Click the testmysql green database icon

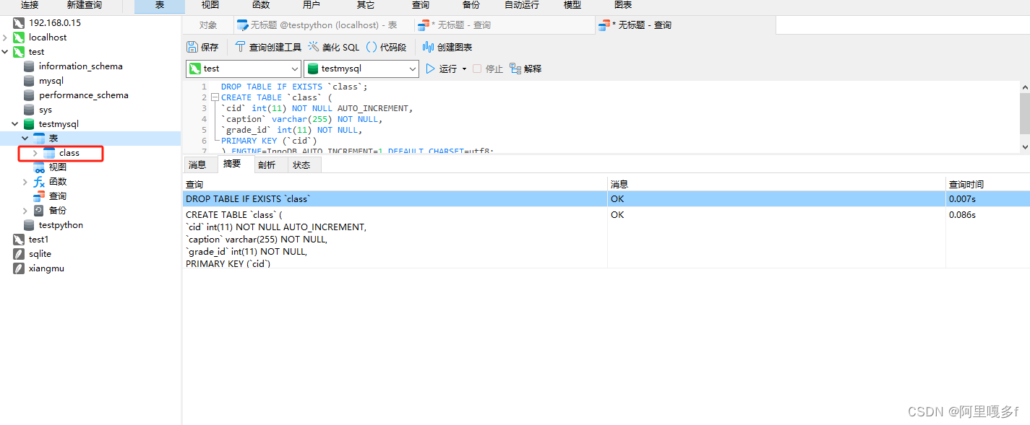[x=29, y=123]
